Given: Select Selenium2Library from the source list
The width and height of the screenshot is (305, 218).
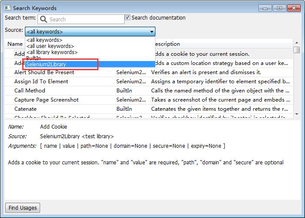Looking at the screenshot, I should [x=90, y=64].
